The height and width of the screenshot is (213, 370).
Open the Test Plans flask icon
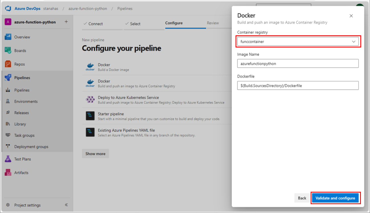coord(8,159)
